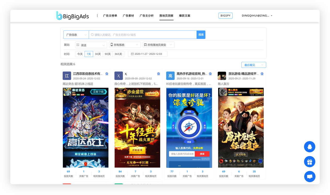330x195 pixels.
Task: Click 散人复古 description text
Action: [x=224, y=84]
